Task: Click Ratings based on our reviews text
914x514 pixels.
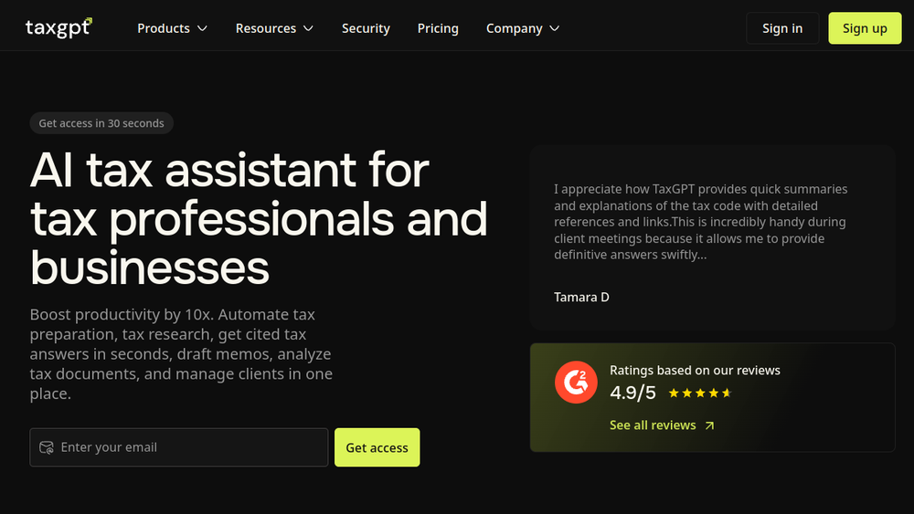Action: click(695, 371)
